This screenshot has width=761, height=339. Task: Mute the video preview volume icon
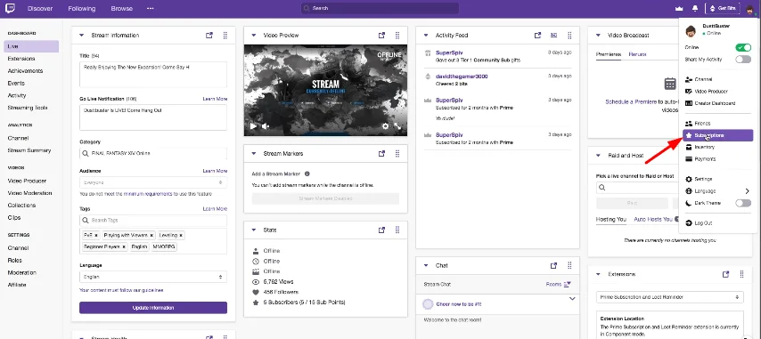click(266, 126)
